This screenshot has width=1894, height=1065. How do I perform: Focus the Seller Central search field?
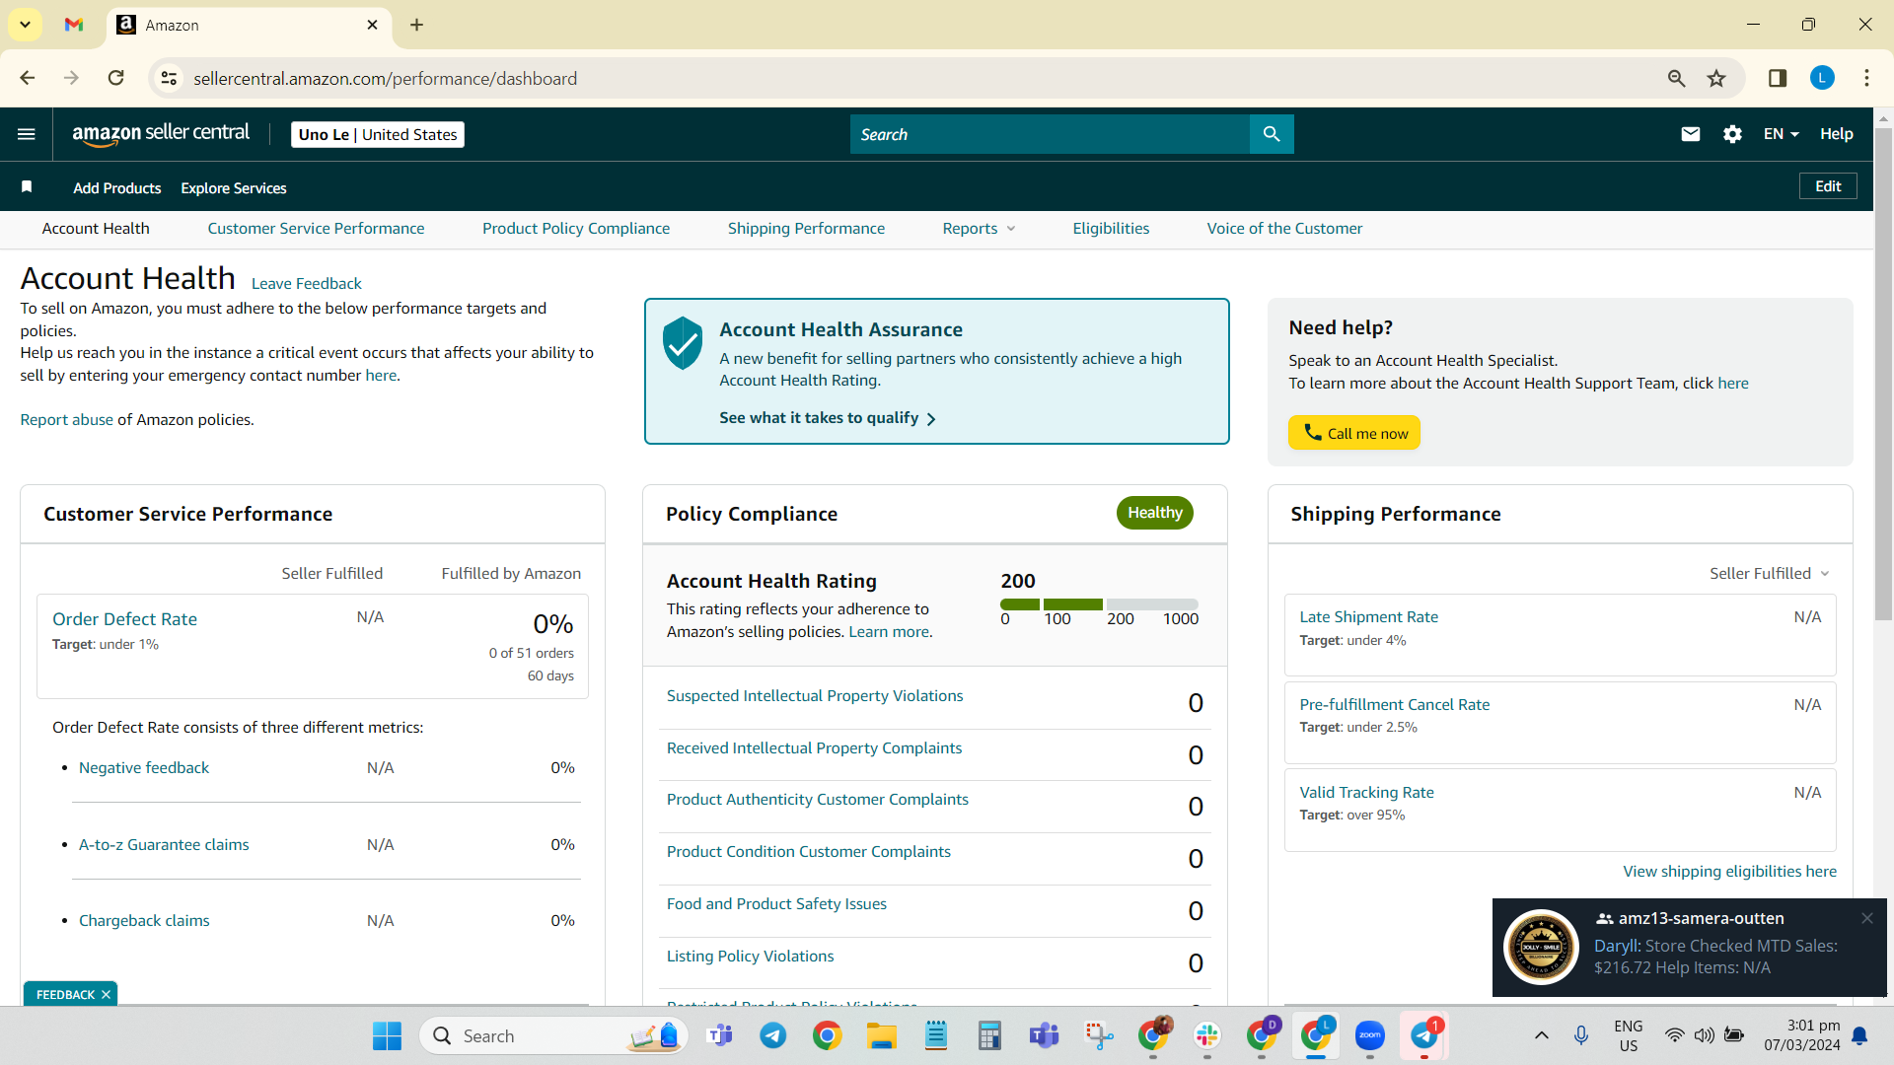(1050, 134)
